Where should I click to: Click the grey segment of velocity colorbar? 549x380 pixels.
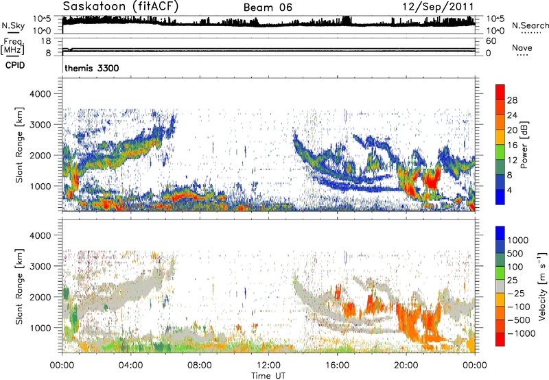pos(500,286)
